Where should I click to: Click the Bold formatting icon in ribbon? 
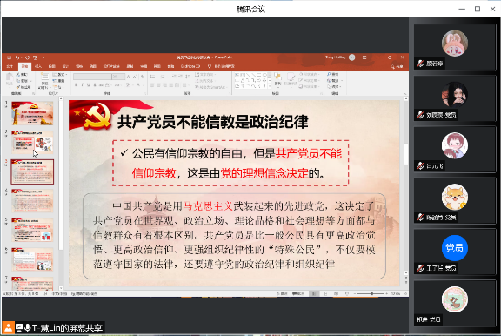pos(76,85)
